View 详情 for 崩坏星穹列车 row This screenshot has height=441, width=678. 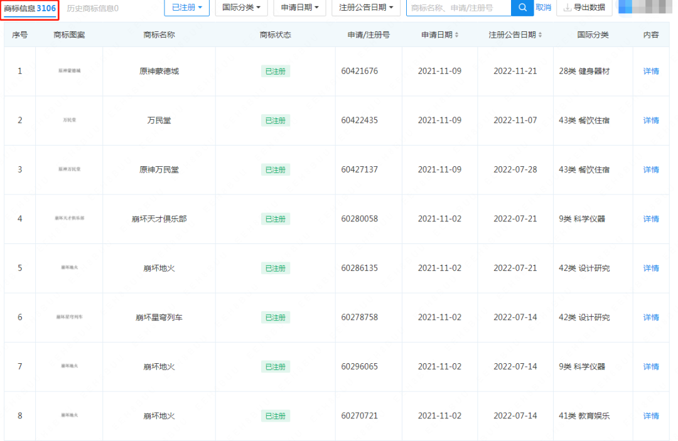coord(651,317)
